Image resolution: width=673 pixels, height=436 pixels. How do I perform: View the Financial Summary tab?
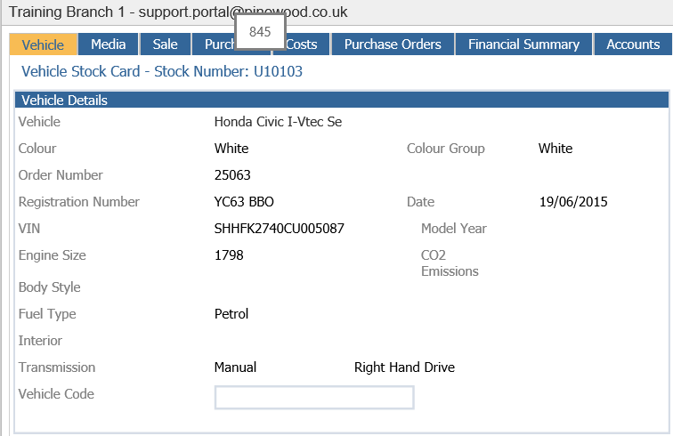click(523, 44)
